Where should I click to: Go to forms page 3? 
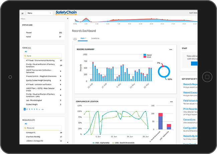coord(29,109)
